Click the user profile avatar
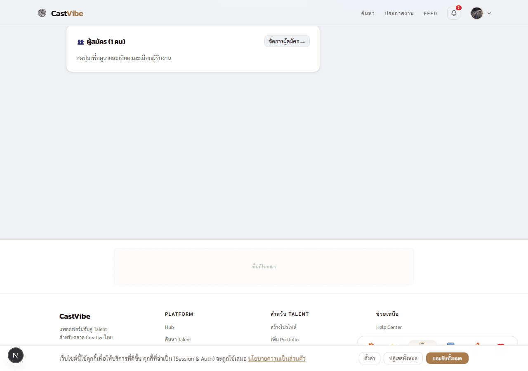 [x=477, y=13]
